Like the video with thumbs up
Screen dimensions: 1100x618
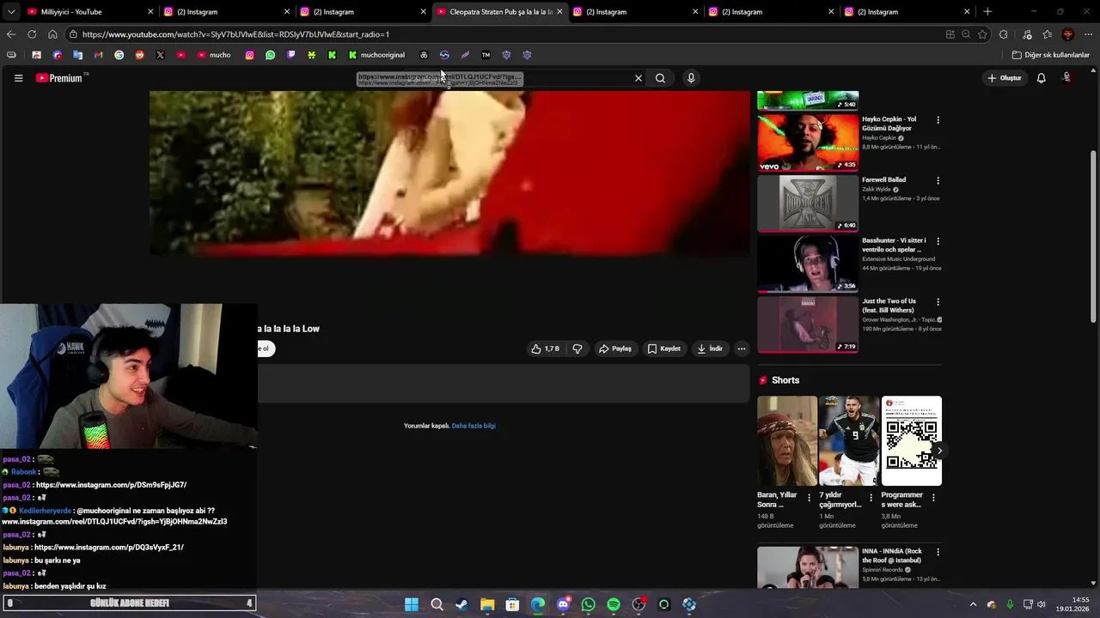tap(545, 348)
